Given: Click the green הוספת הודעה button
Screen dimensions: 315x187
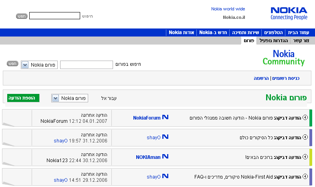Looking at the screenshot, I should (x=23, y=98).
